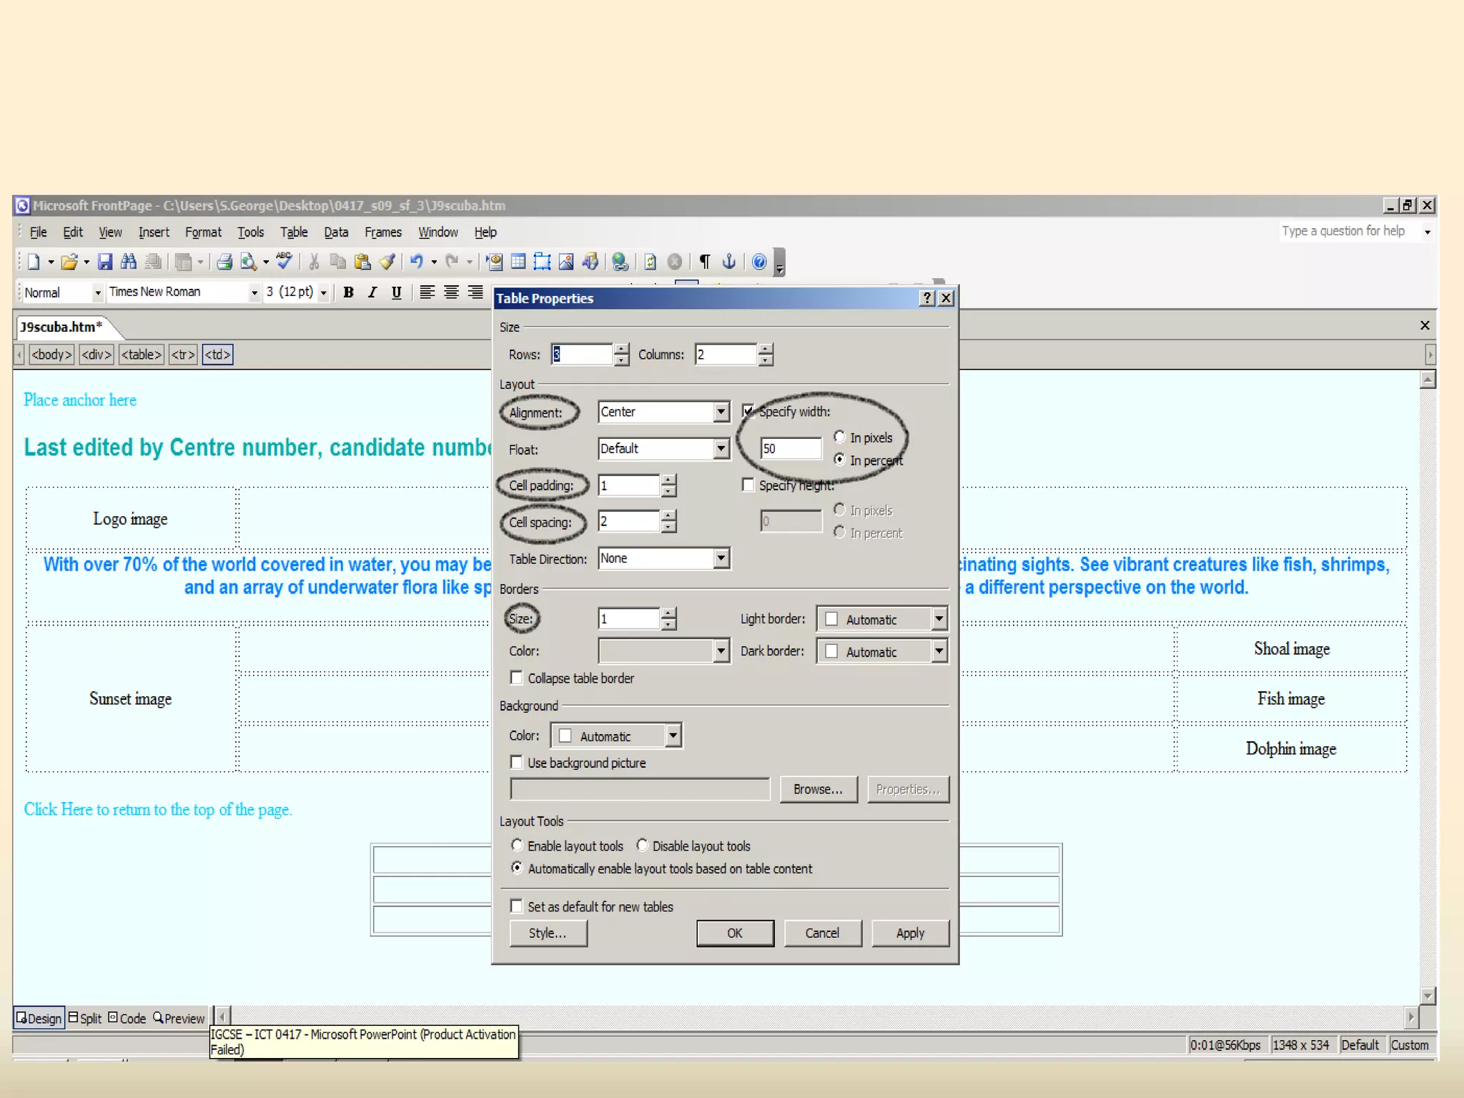Viewport: 1464px width, 1098px height.
Task: Click the Insert Table grid icon
Action: (x=518, y=262)
